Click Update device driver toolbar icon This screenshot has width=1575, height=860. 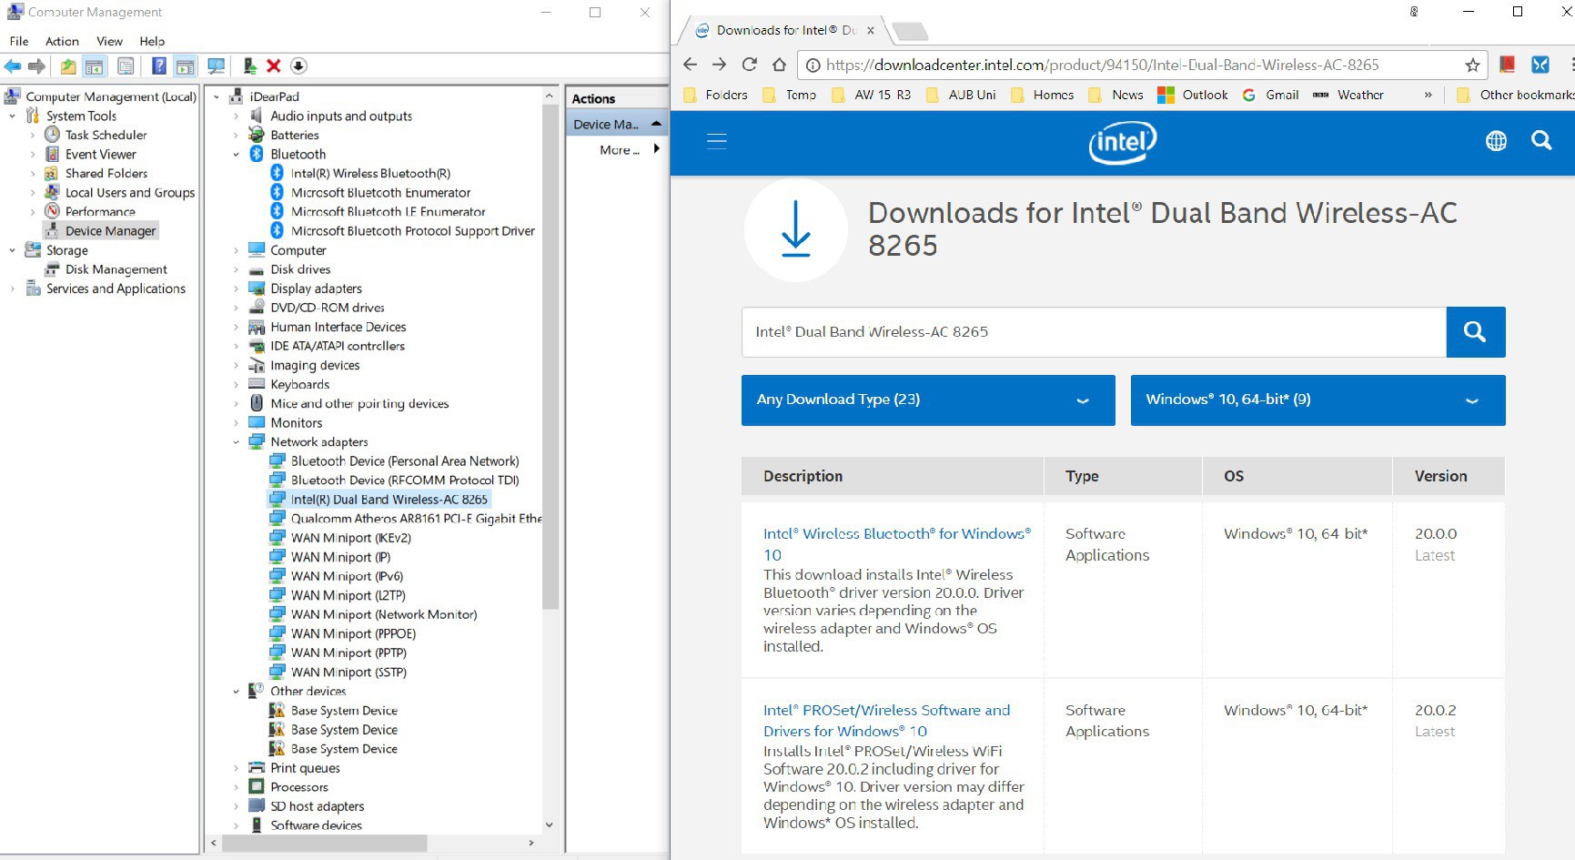point(249,66)
